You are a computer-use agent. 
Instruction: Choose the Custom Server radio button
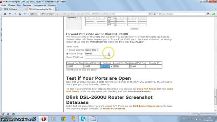point(67,54)
